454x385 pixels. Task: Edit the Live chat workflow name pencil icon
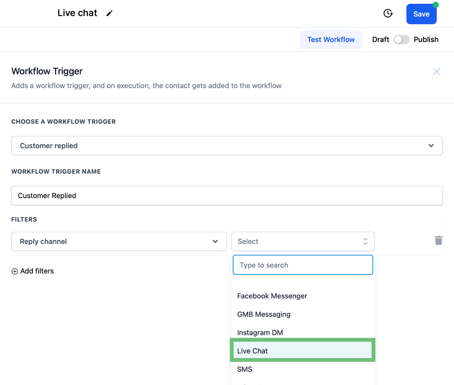[x=109, y=13]
